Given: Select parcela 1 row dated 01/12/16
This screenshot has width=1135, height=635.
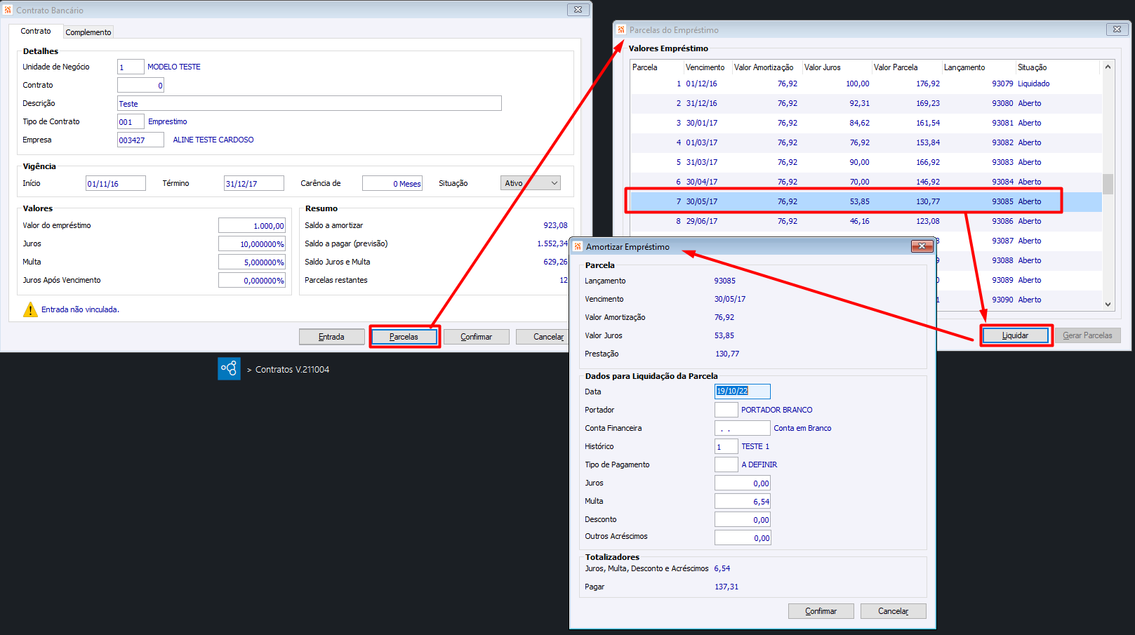Looking at the screenshot, I should 865,83.
